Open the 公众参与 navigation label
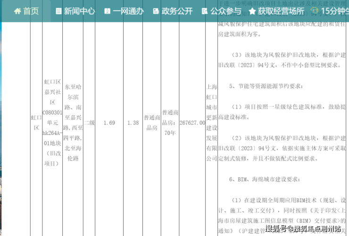The image size is (349, 236). click(x=225, y=11)
